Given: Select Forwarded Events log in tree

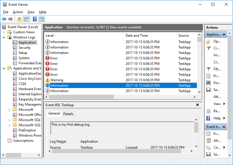Looking at the screenshot, I should 30,63.
